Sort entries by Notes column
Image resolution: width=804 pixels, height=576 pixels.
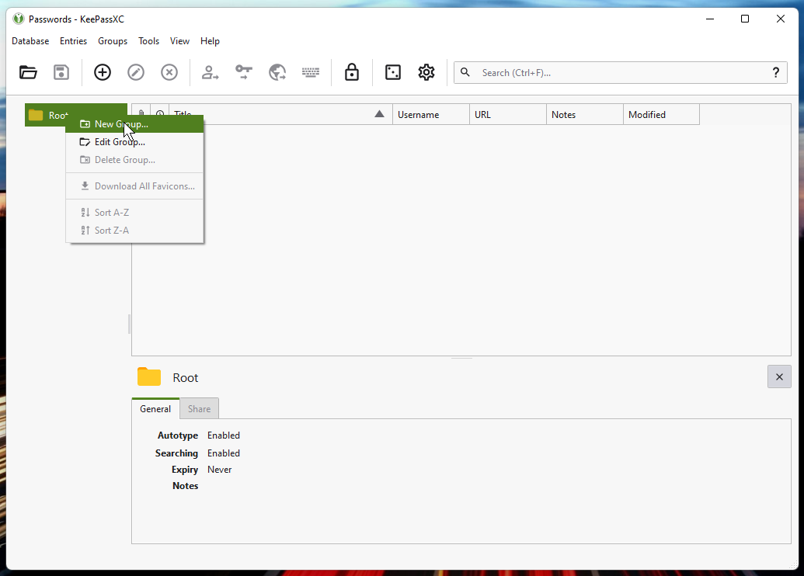coord(585,115)
